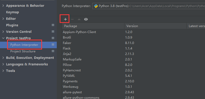Click the Latest version column header
The height and width of the screenshot is (99, 205).
(x=196, y=26)
